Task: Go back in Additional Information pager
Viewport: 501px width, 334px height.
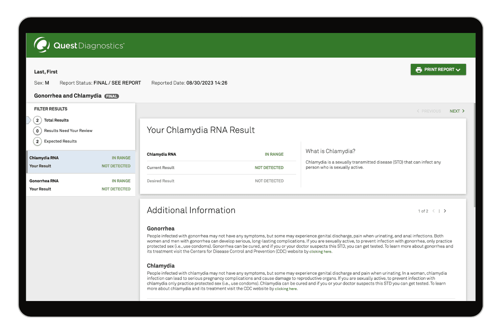Action: pyautogui.click(x=433, y=211)
